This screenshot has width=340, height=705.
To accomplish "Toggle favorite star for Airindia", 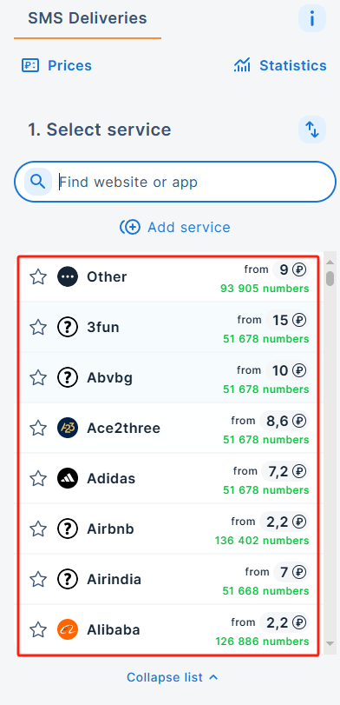I will tap(38, 579).
